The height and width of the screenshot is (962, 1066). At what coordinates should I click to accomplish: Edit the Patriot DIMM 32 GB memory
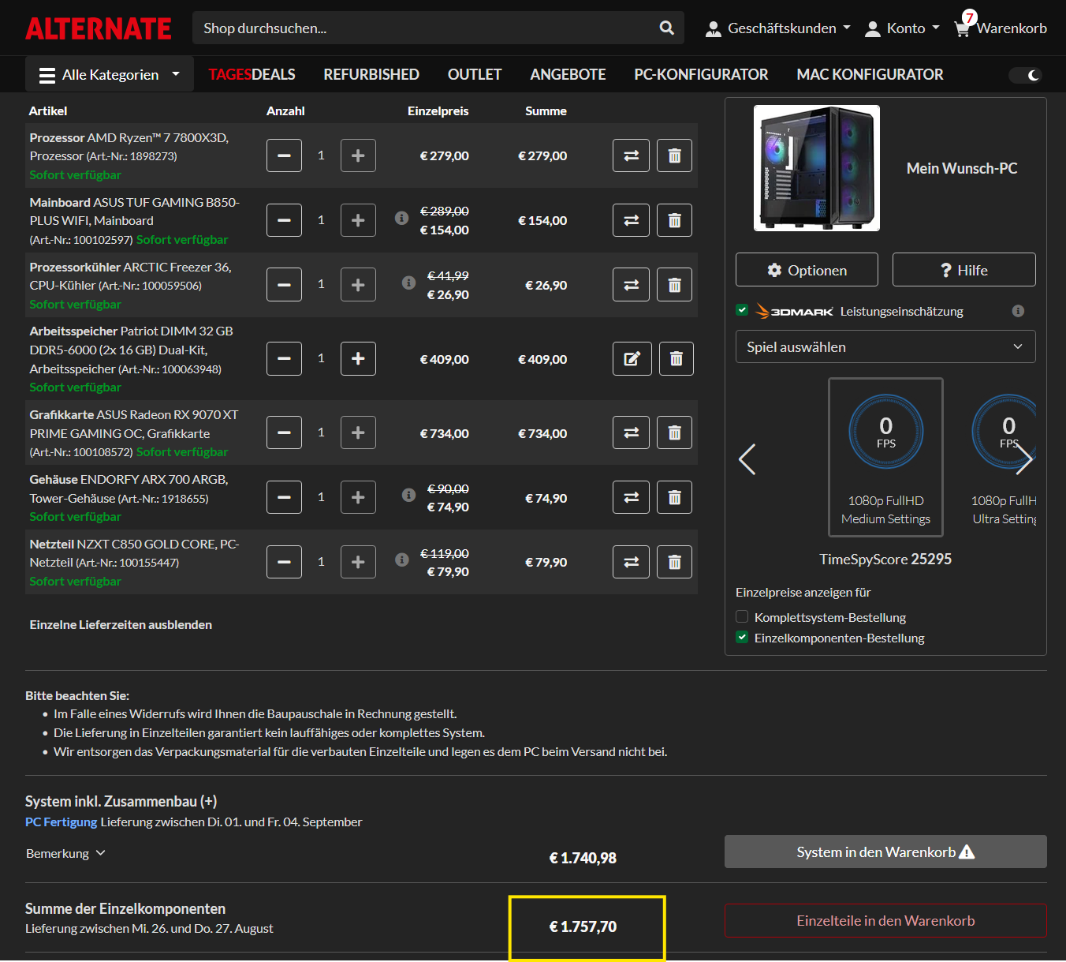pos(632,358)
